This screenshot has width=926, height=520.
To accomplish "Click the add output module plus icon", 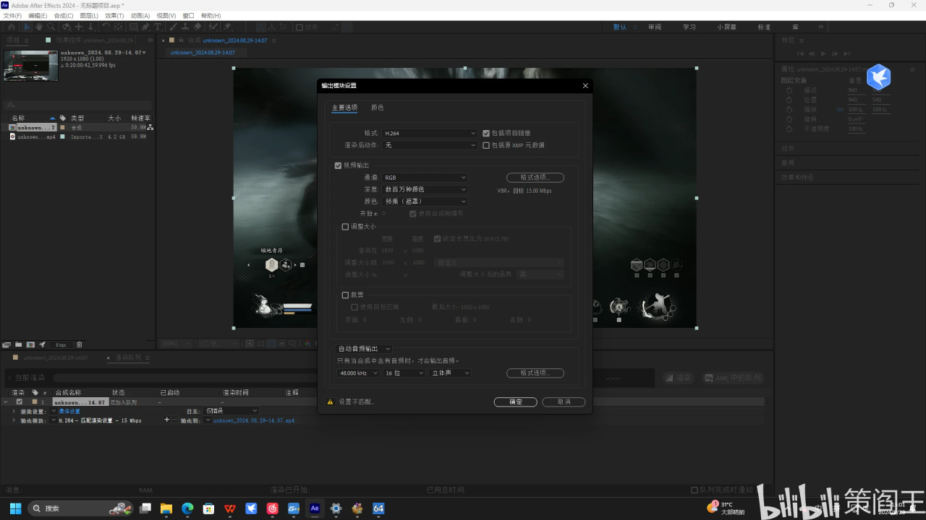I will coord(166,420).
